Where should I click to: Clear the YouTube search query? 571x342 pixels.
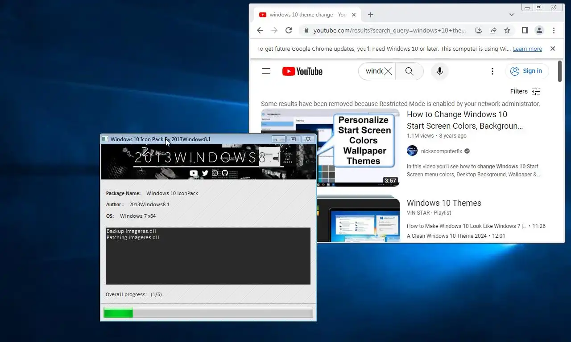[x=388, y=71]
